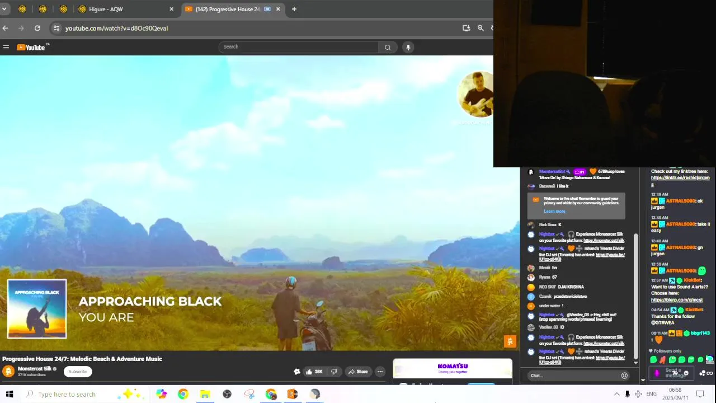View site information icon in address bar

(56, 28)
